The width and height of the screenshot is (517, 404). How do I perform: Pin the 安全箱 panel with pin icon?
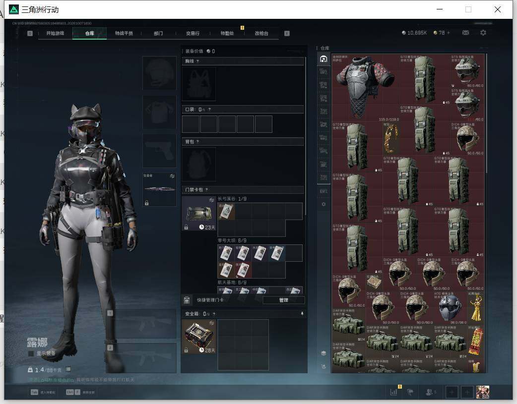click(x=302, y=314)
